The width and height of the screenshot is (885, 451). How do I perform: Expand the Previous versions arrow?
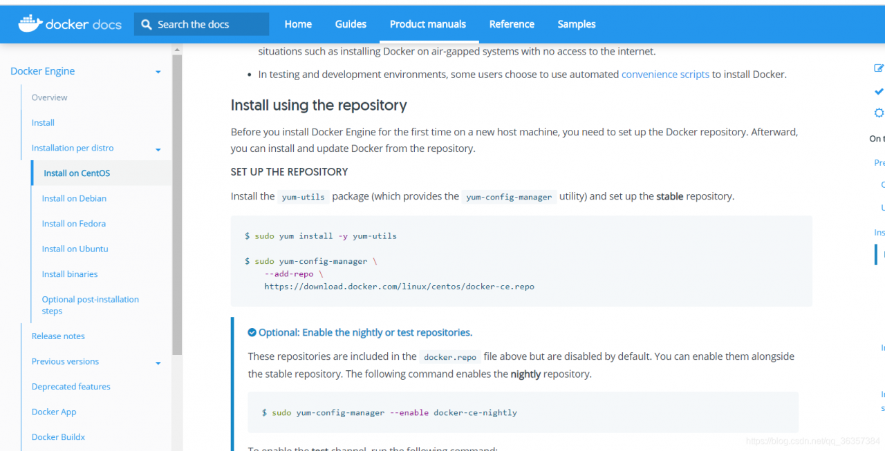click(158, 363)
